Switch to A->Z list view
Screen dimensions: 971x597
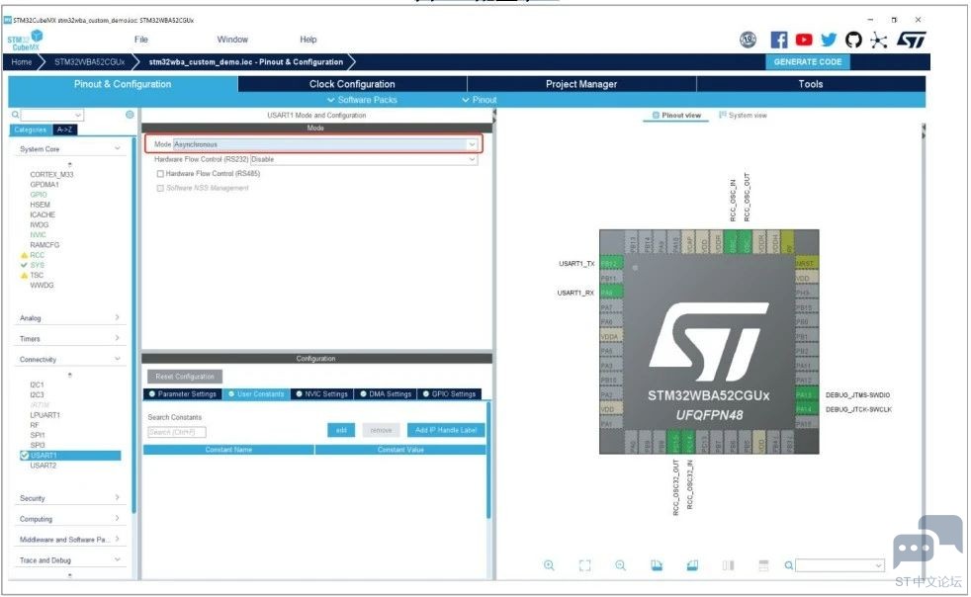point(64,130)
